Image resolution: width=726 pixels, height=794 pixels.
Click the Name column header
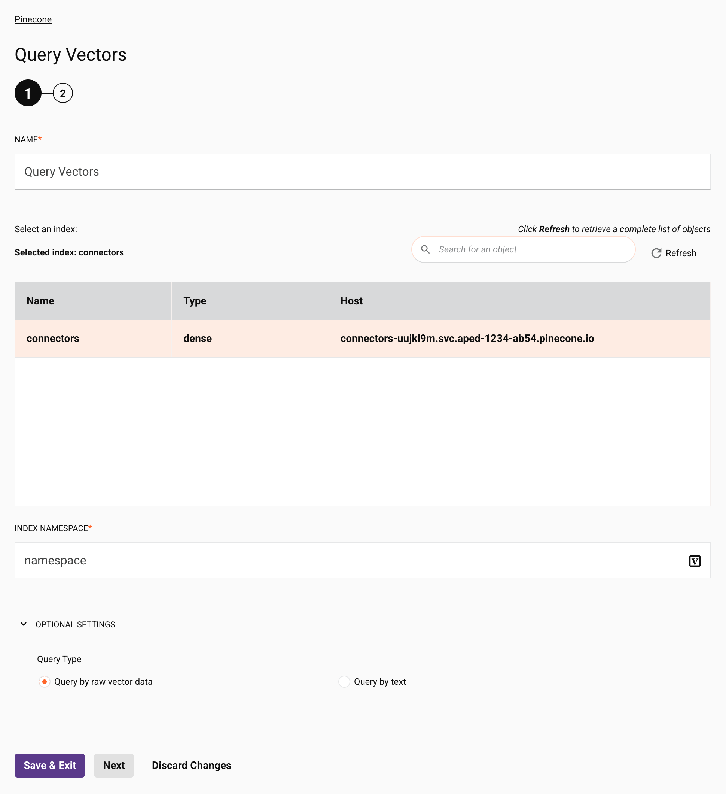[x=93, y=301]
